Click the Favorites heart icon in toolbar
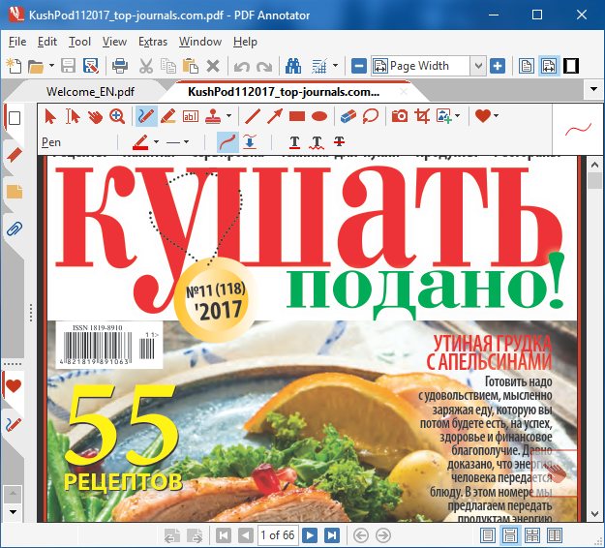The width and height of the screenshot is (605, 548). (483, 116)
